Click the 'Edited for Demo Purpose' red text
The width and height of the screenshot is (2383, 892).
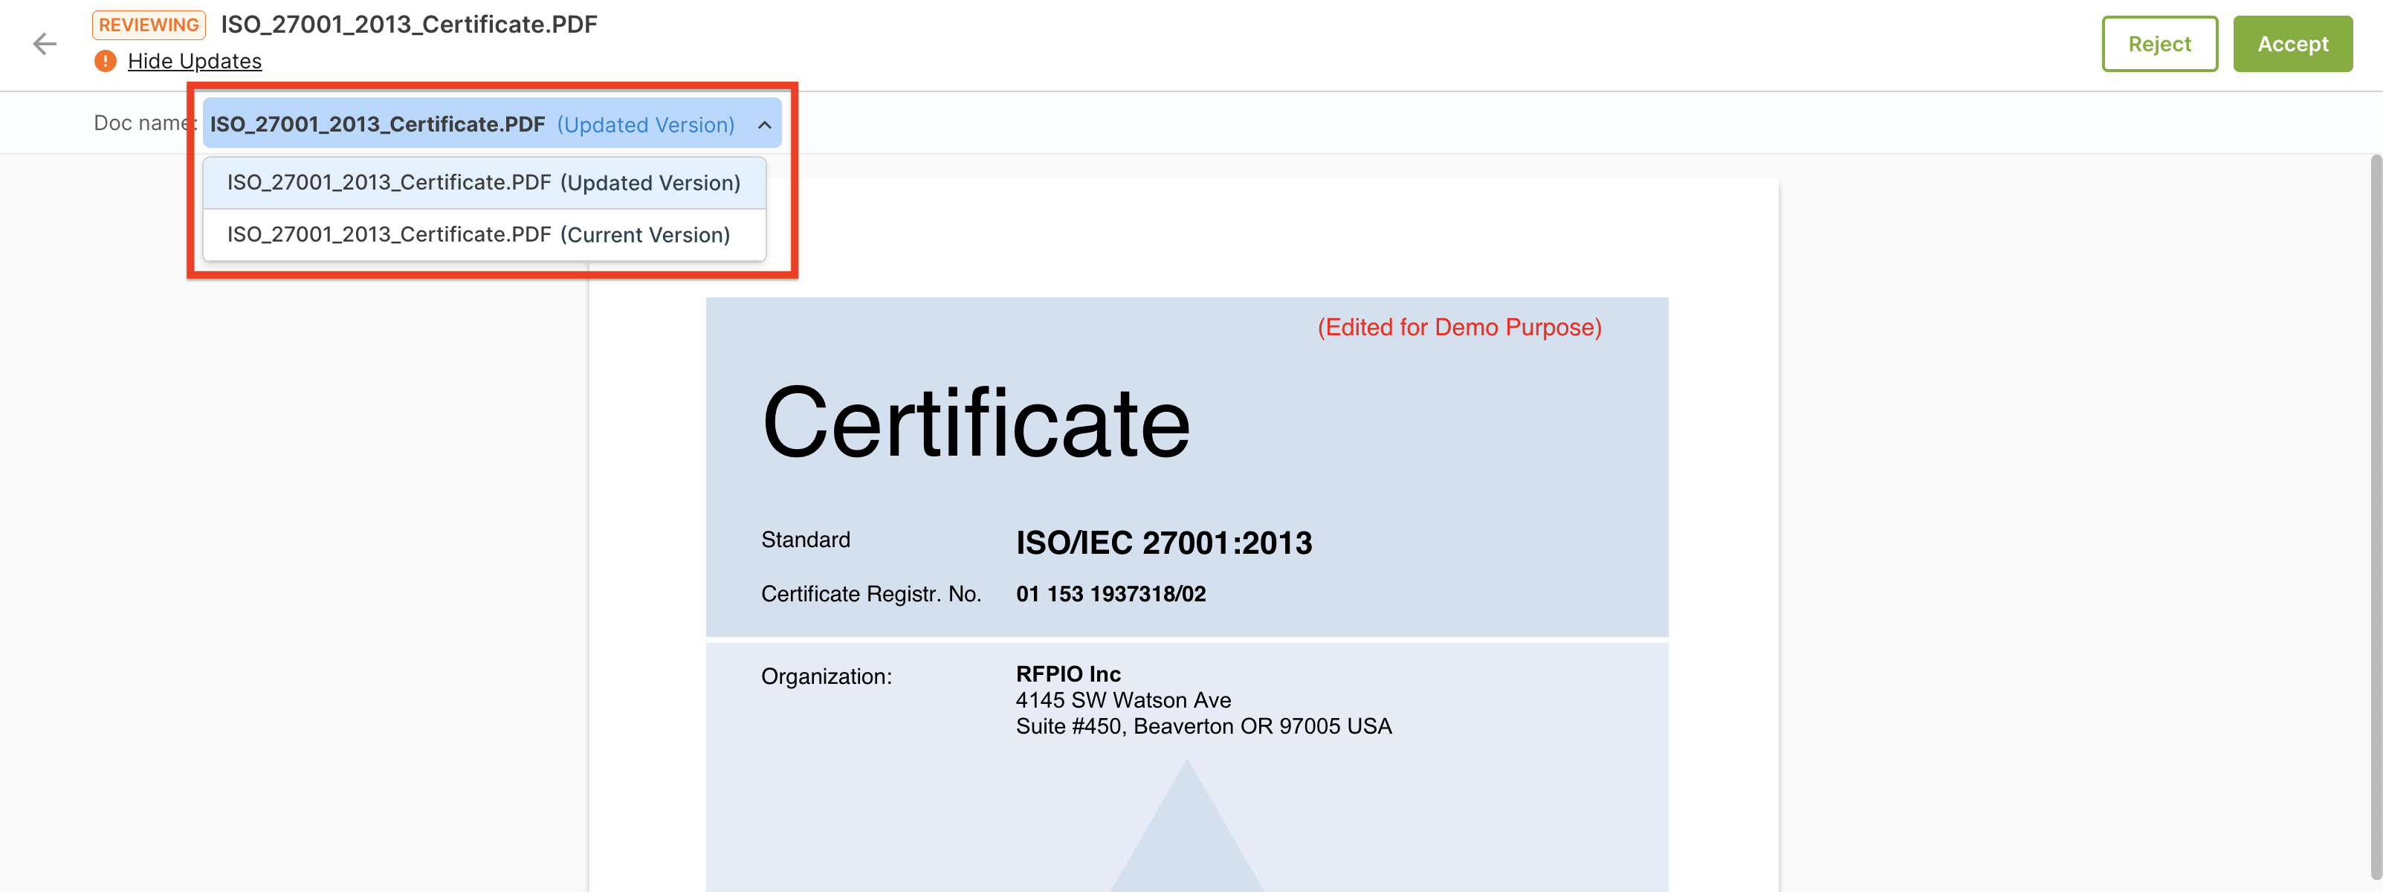click(x=1459, y=328)
